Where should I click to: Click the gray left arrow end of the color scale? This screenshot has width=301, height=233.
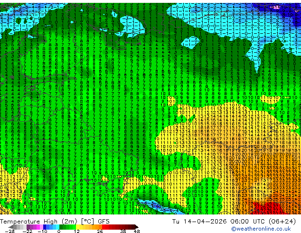tap(10, 227)
